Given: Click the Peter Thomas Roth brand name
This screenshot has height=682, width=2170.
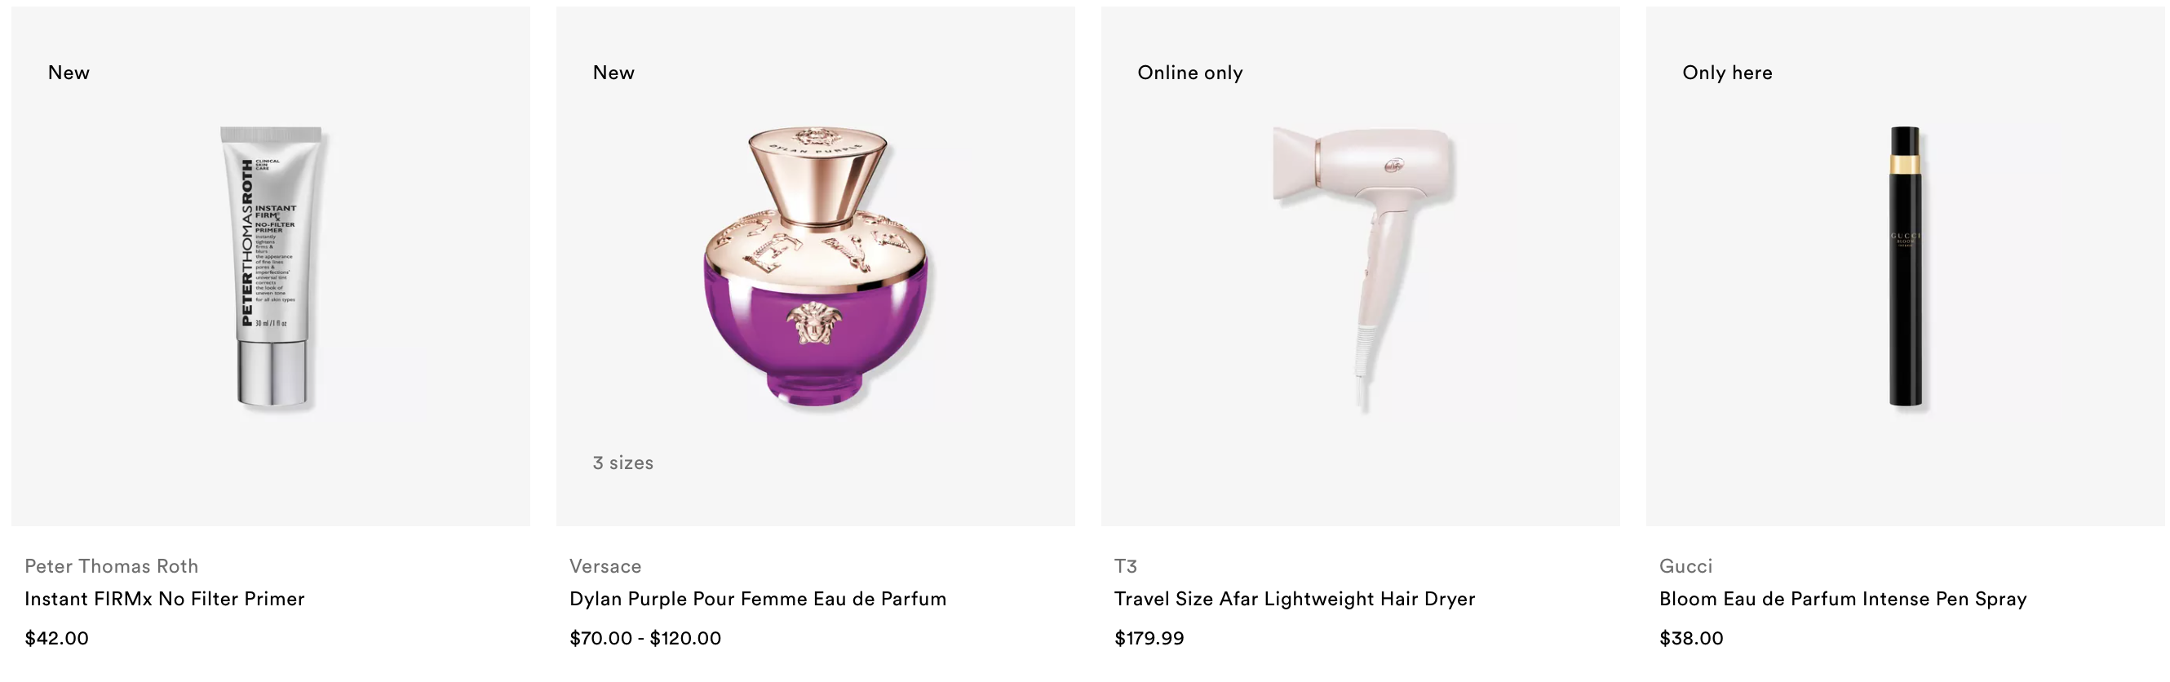Looking at the screenshot, I should coord(111,566).
